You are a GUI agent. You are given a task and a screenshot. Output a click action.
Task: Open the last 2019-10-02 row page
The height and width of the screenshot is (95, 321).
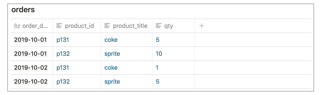point(31,82)
